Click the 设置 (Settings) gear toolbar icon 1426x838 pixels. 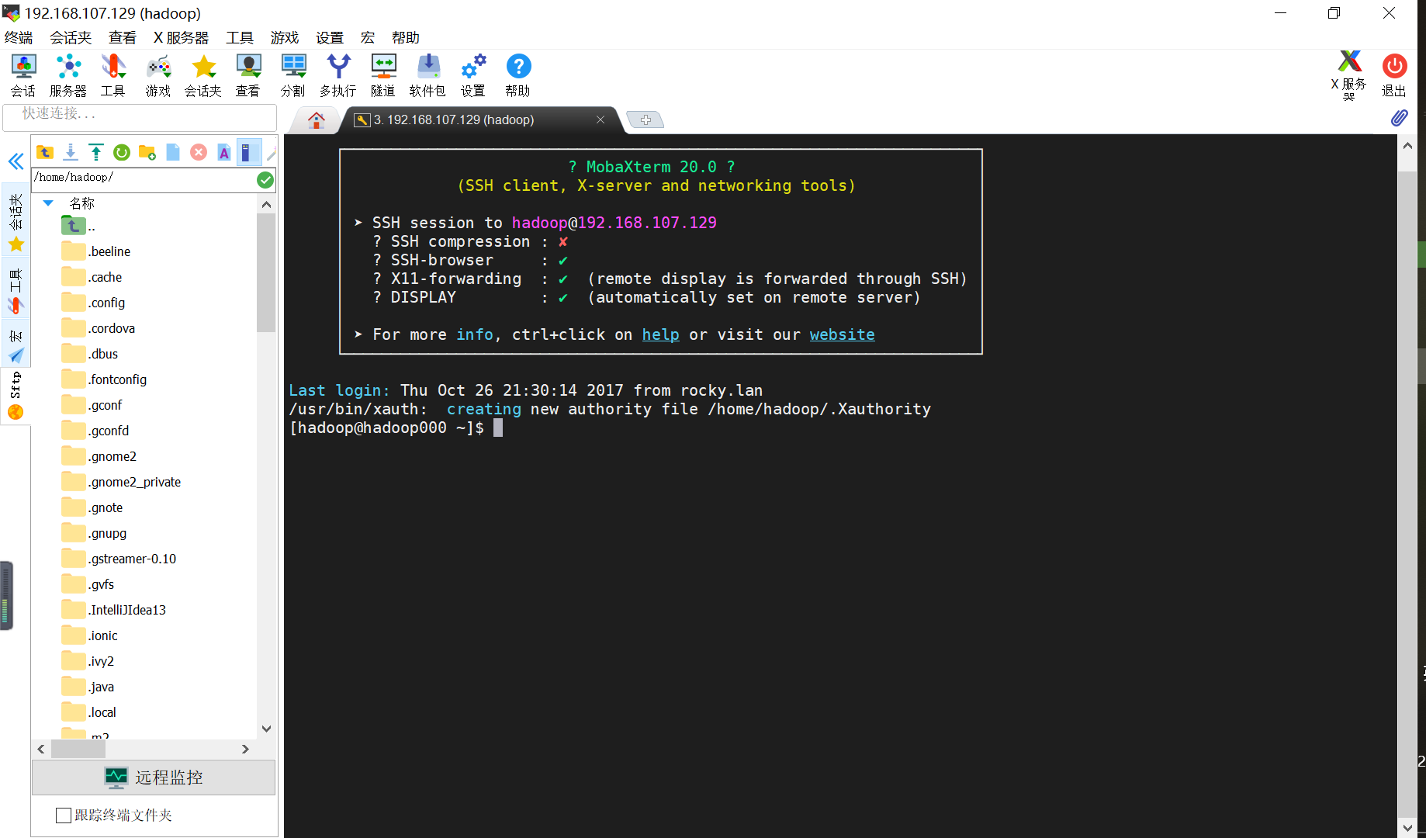pos(473,75)
